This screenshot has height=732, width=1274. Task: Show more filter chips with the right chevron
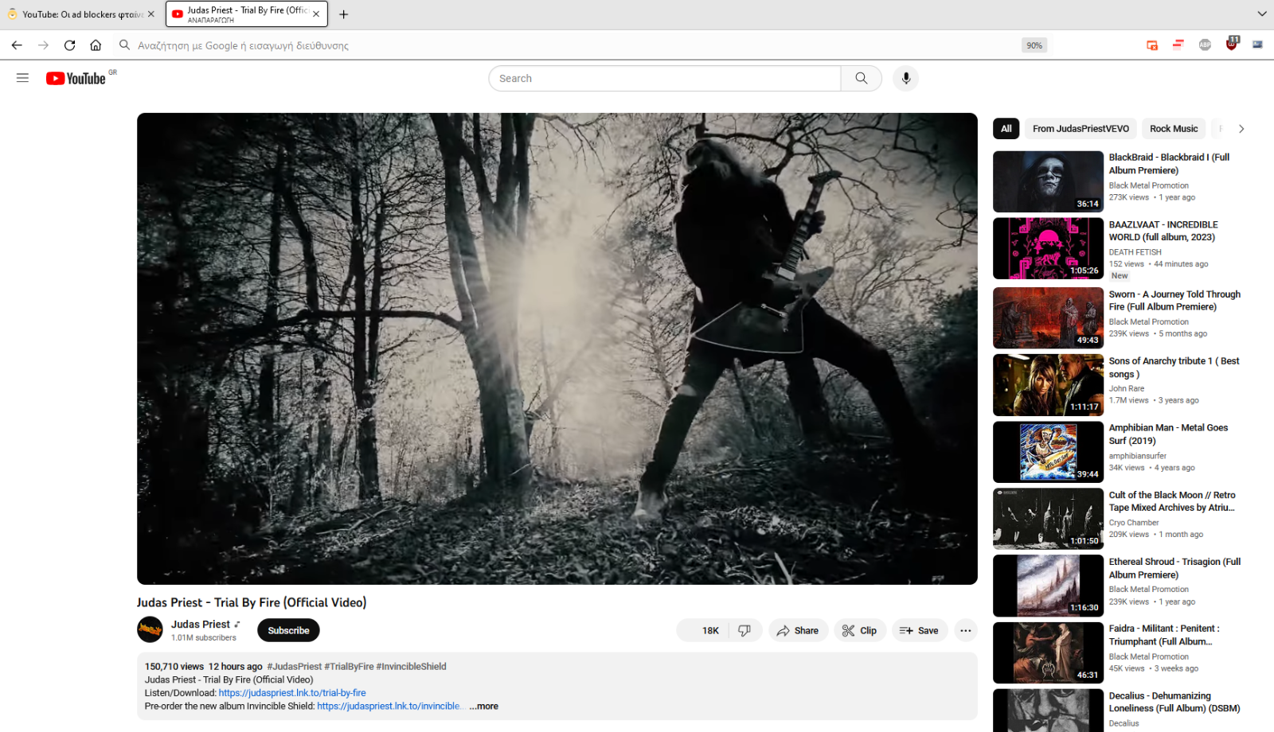coord(1241,129)
